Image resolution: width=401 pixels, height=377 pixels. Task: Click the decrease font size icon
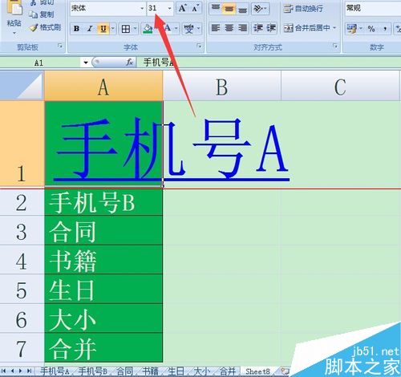click(x=196, y=9)
